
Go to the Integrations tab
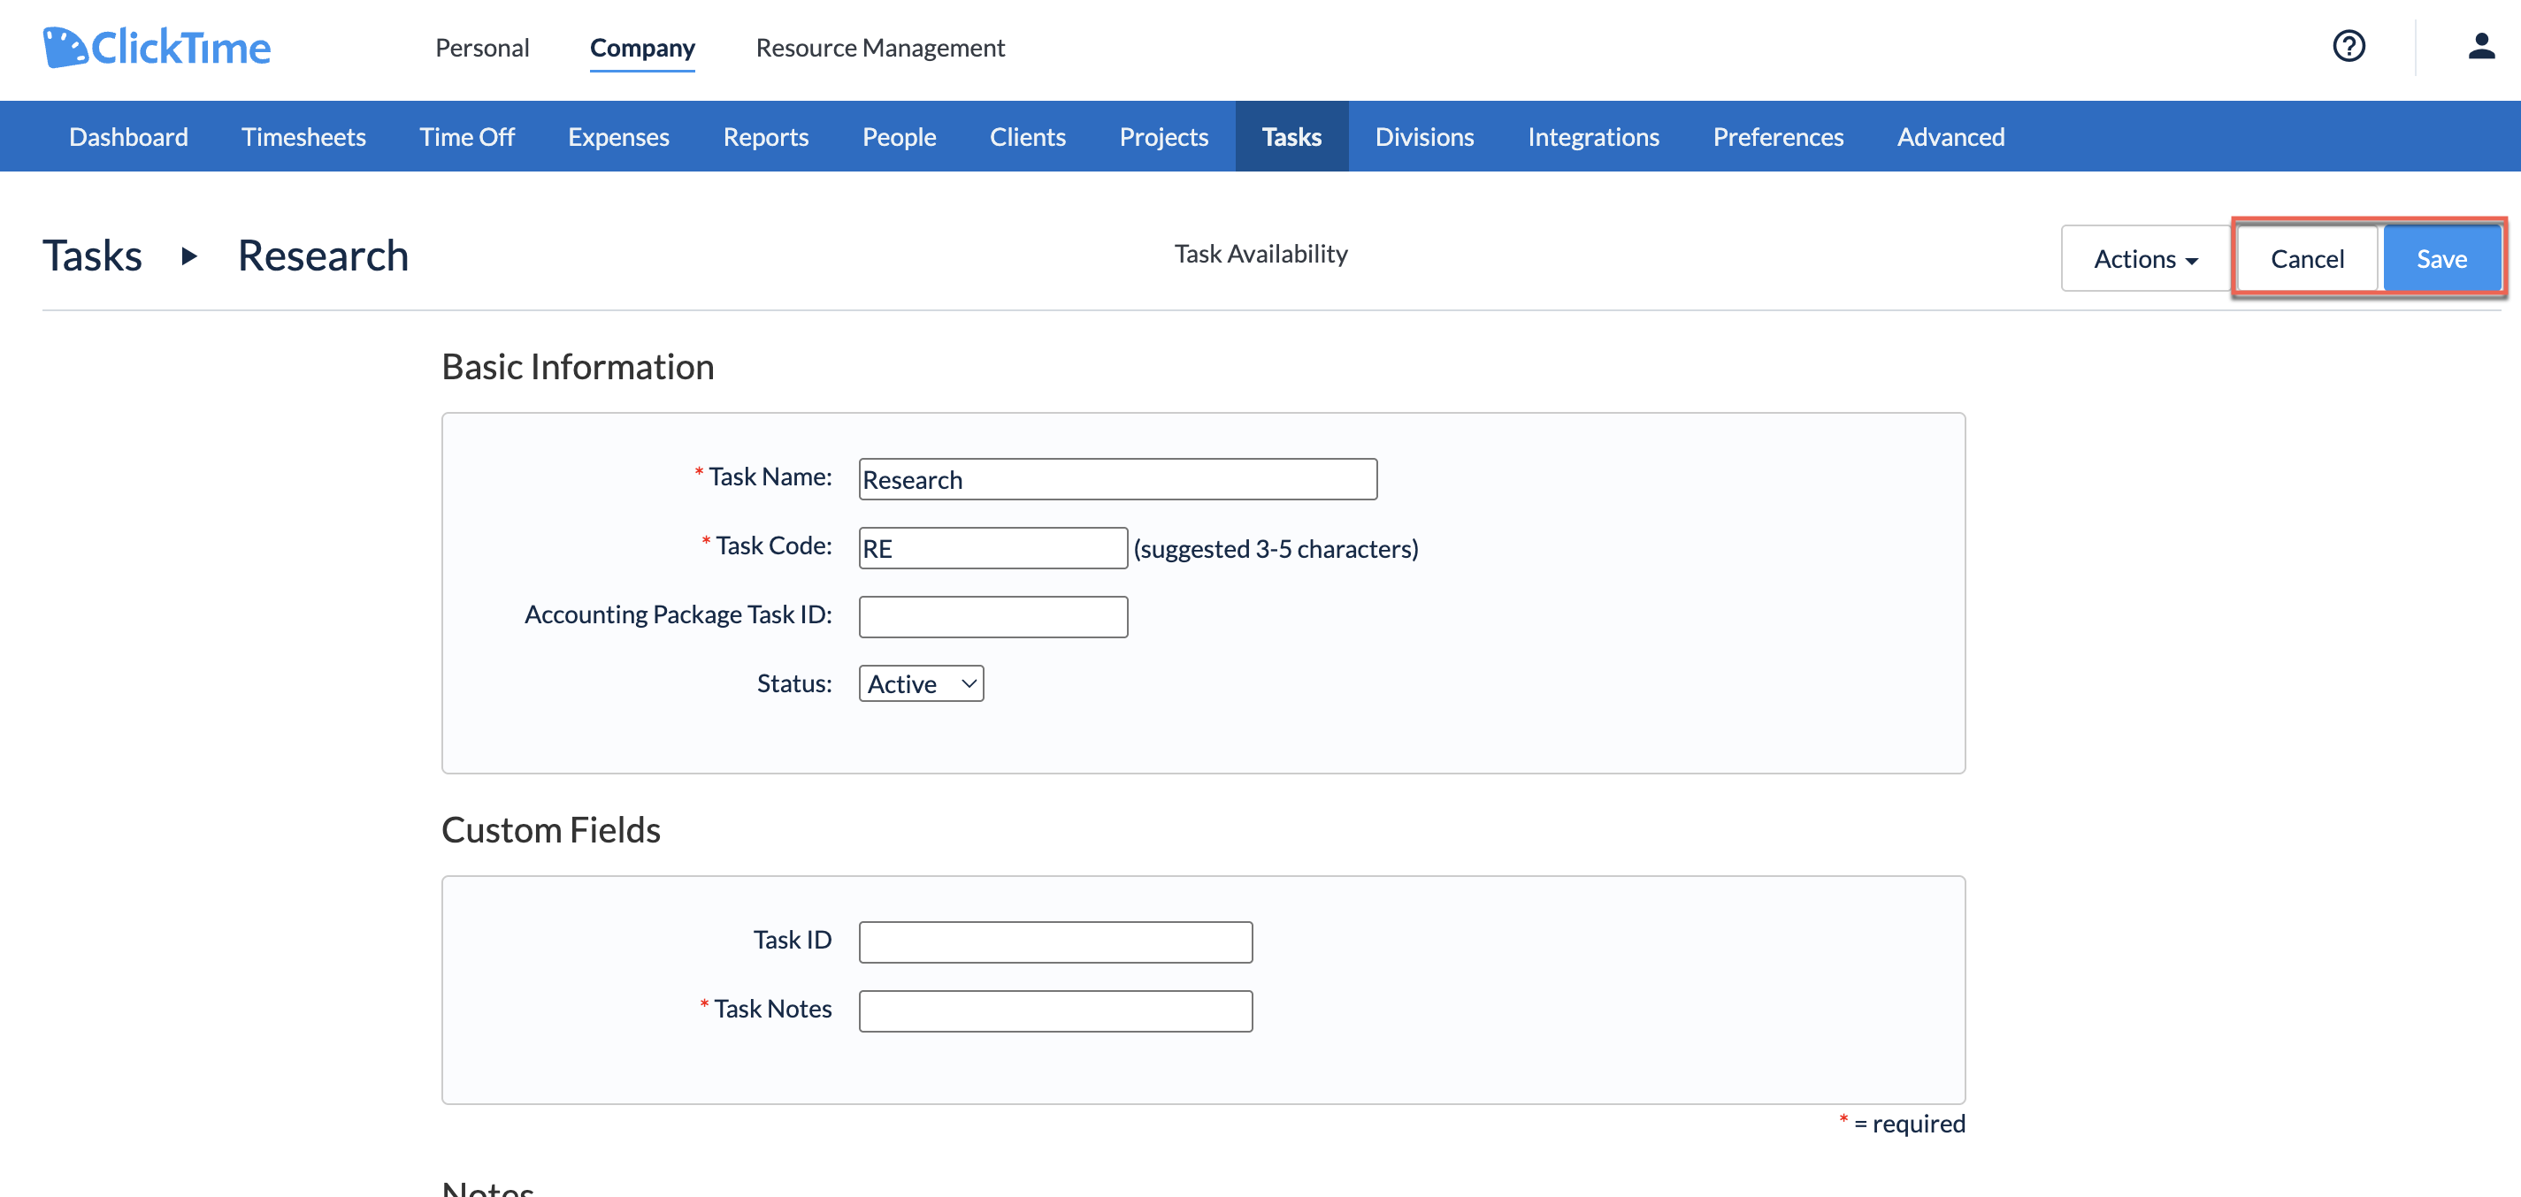[1593, 136]
